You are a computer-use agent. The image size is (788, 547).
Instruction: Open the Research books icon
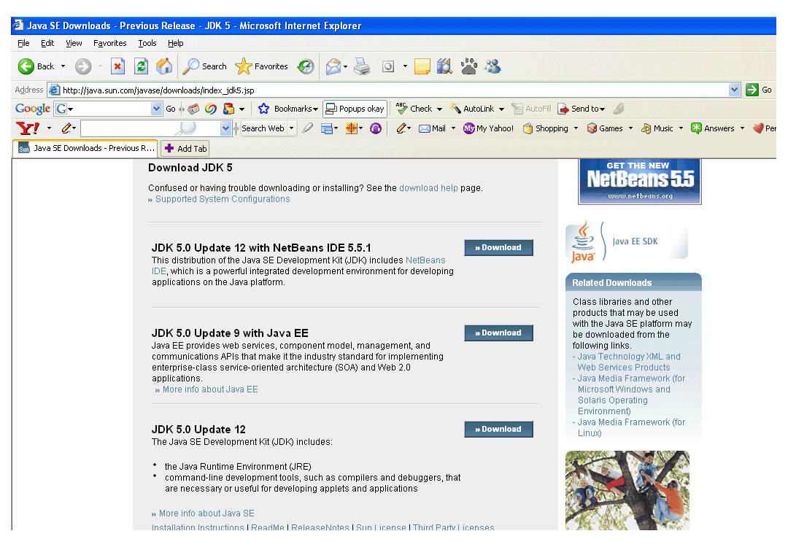pos(445,66)
